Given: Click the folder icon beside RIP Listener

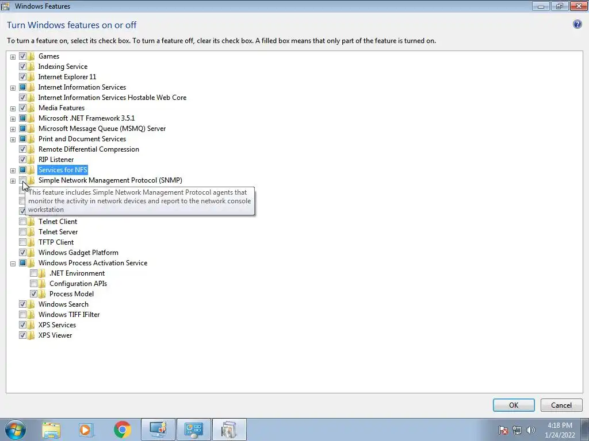Looking at the screenshot, I should pyautogui.click(x=31, y=160).
